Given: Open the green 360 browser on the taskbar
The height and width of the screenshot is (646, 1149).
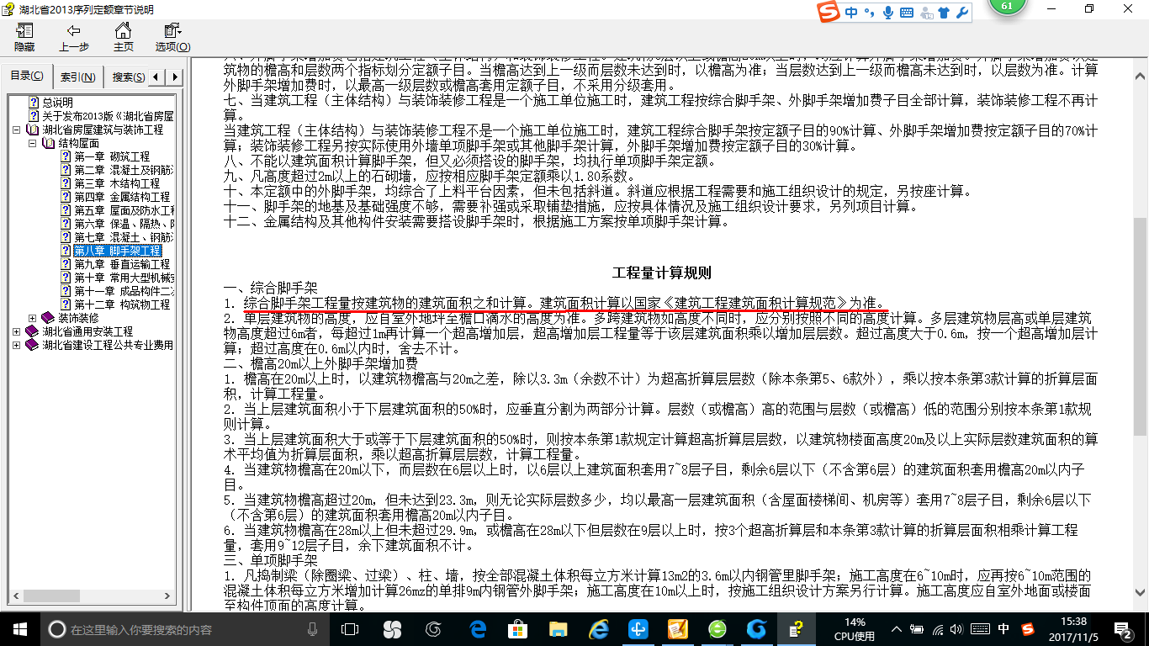Looking at the screenshot, I should [x=717, y=629].
